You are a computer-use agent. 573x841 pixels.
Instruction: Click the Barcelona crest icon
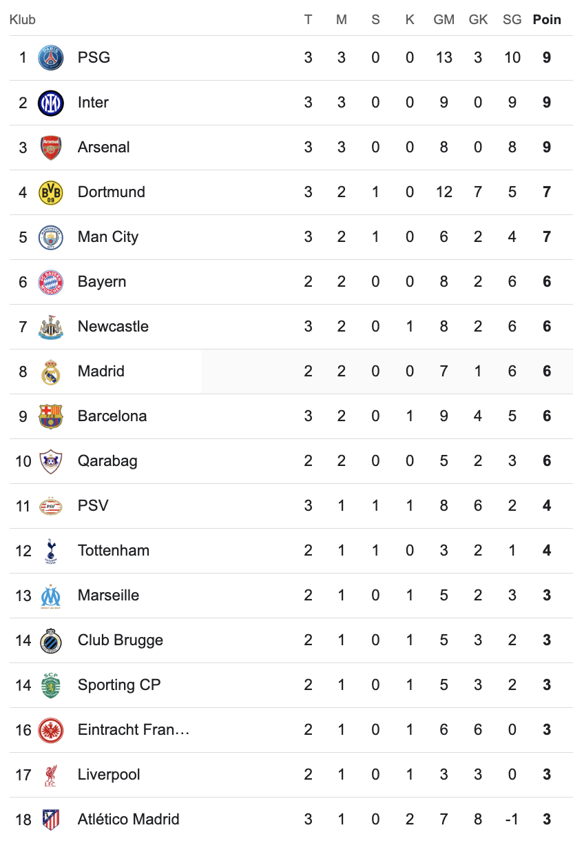pyautogui.click(x=50, y=416)
